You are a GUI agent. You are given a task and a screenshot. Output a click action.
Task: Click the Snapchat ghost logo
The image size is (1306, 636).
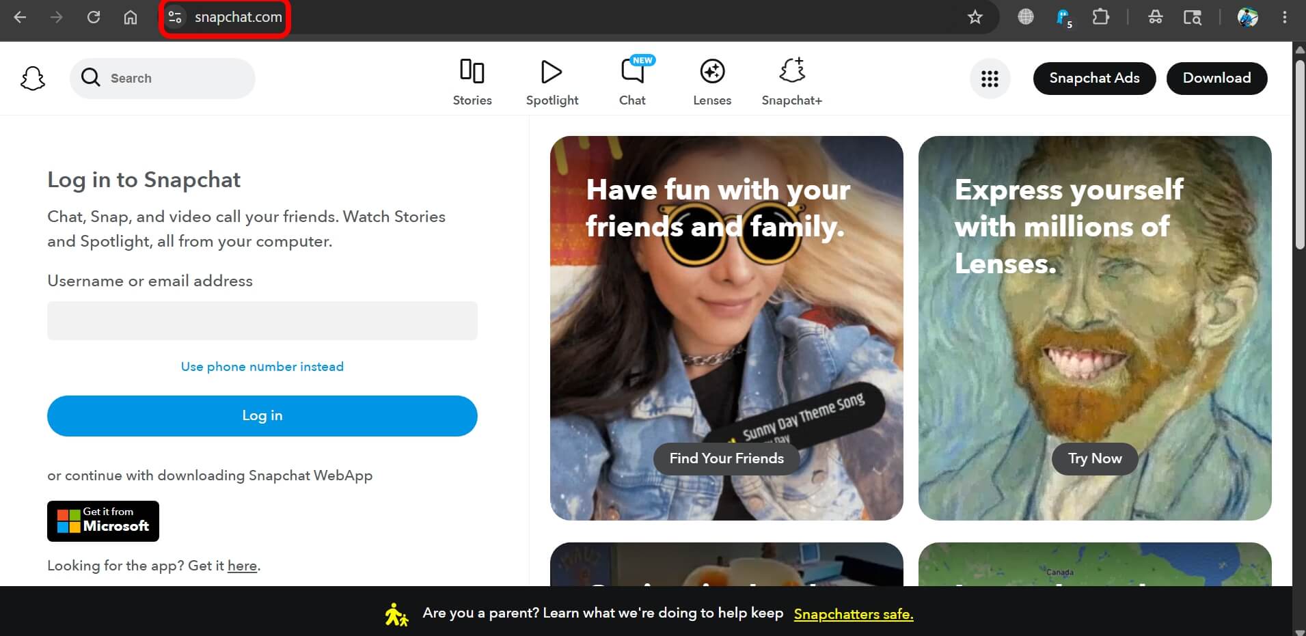33,79
